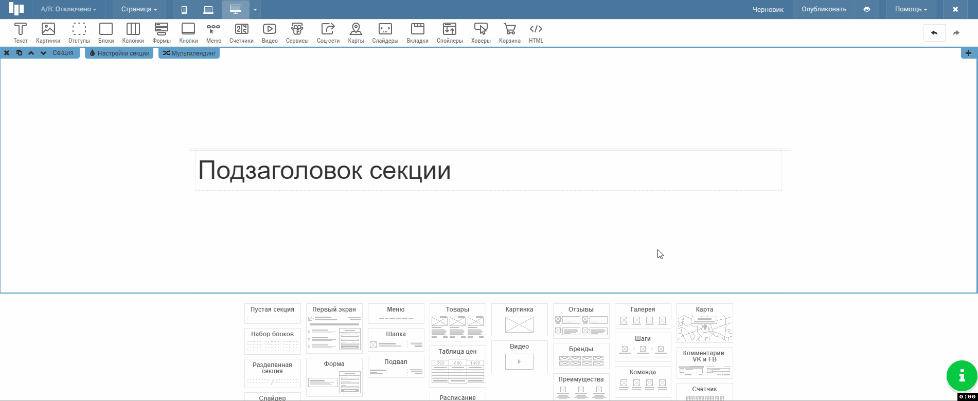Click the green info button
Viewport: 978px width, 401px height.
pyautogui.click(x=962, y=376)
